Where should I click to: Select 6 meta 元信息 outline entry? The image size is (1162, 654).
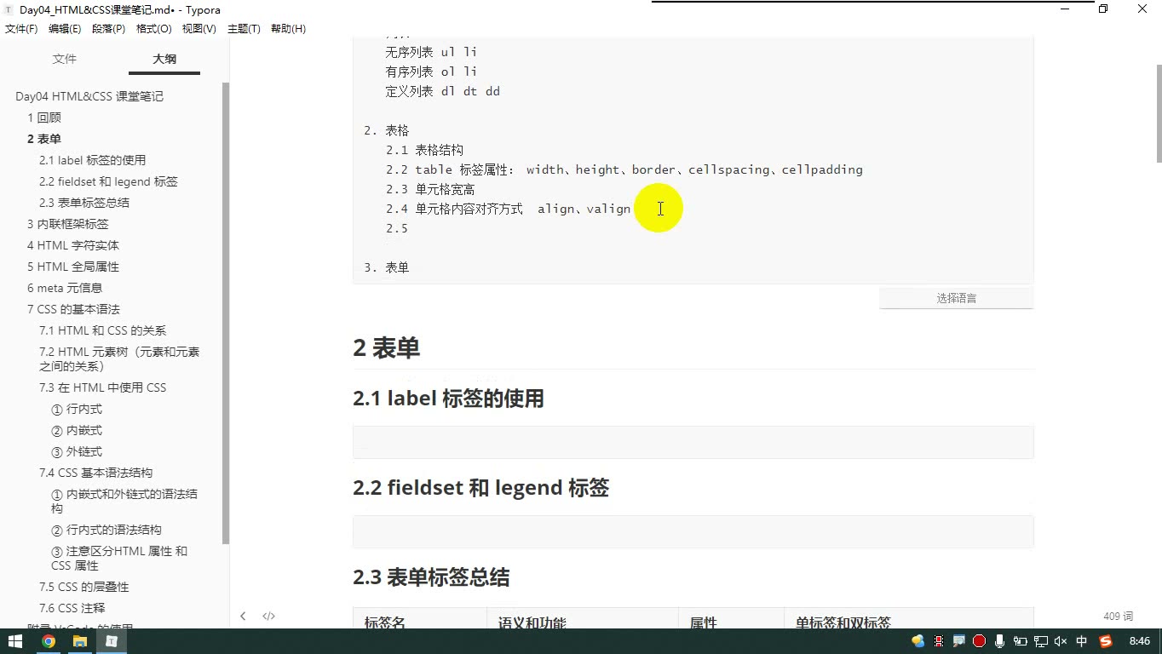click(65, 288)
